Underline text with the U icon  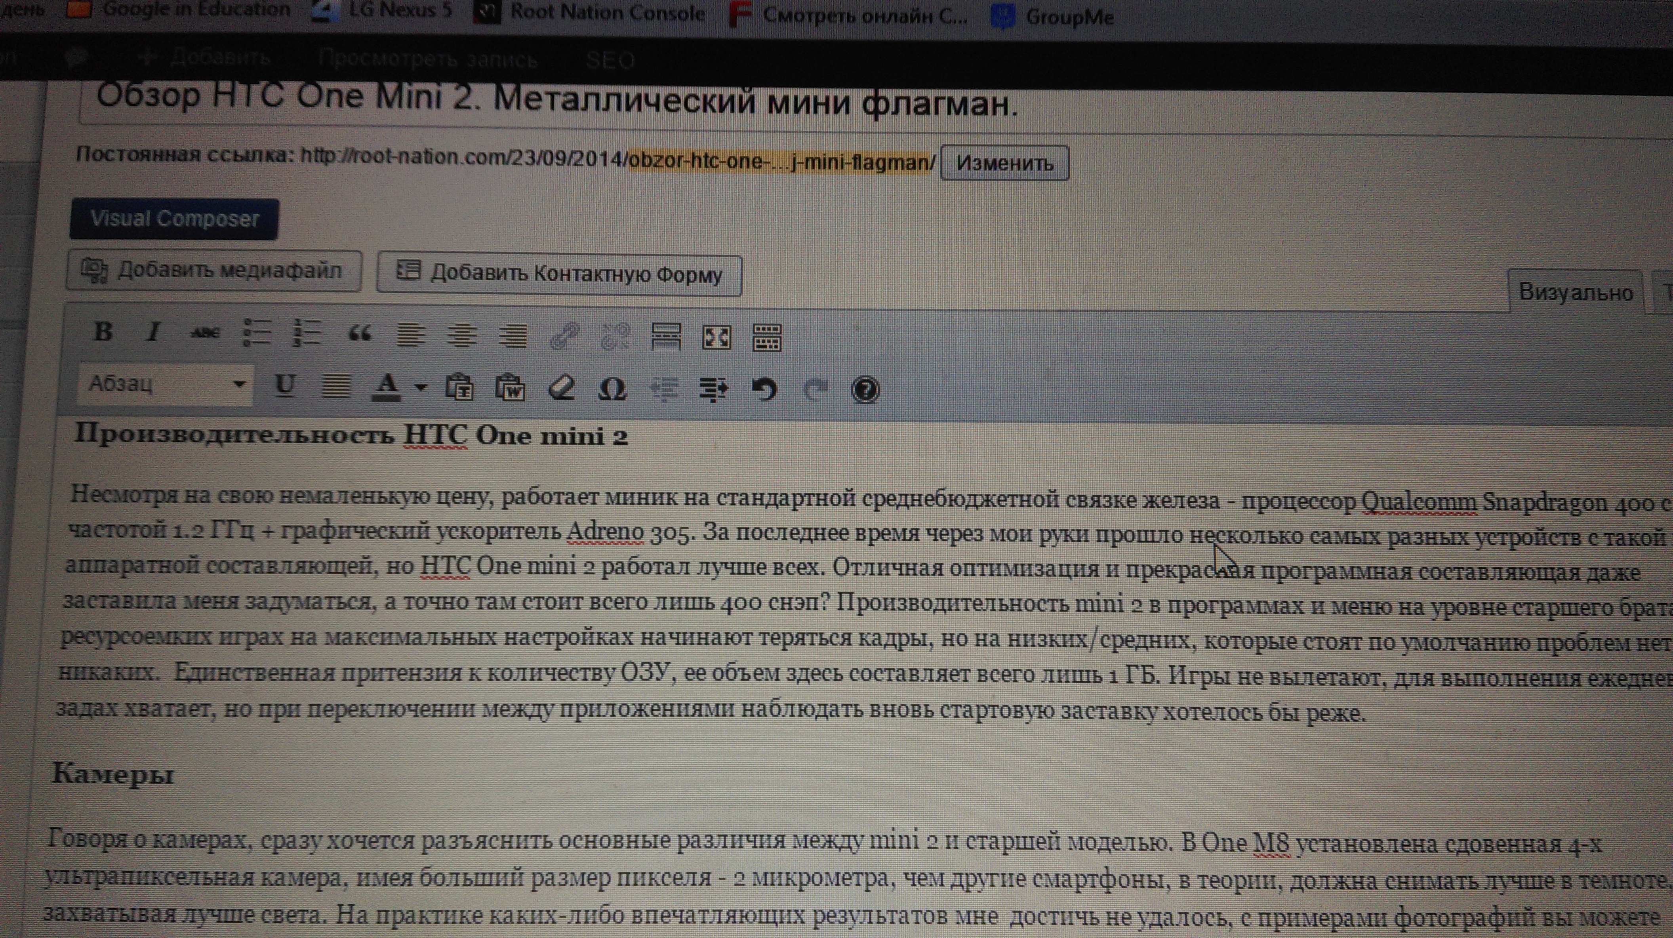[x=284, y=385]
